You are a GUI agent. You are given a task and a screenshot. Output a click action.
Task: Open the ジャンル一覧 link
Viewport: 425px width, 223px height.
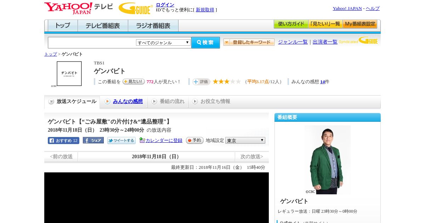tap(293, 42)
